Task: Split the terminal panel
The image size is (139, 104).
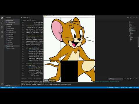Action: [x=128, y=79]
